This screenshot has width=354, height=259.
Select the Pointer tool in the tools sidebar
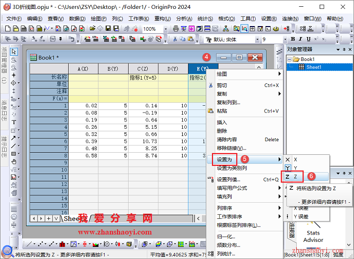click(14, 52)
